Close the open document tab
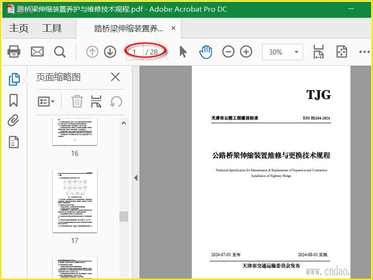The width and height of the screenshot is (373, 280). pyautogui.click(x=173, y=28)
